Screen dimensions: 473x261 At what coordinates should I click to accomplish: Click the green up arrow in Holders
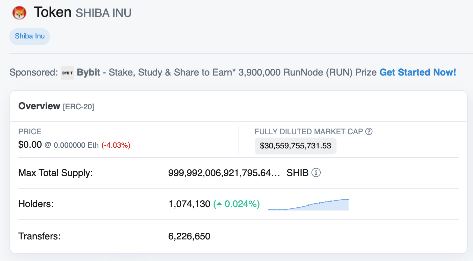pyautogui.click(x=219, y=204)
